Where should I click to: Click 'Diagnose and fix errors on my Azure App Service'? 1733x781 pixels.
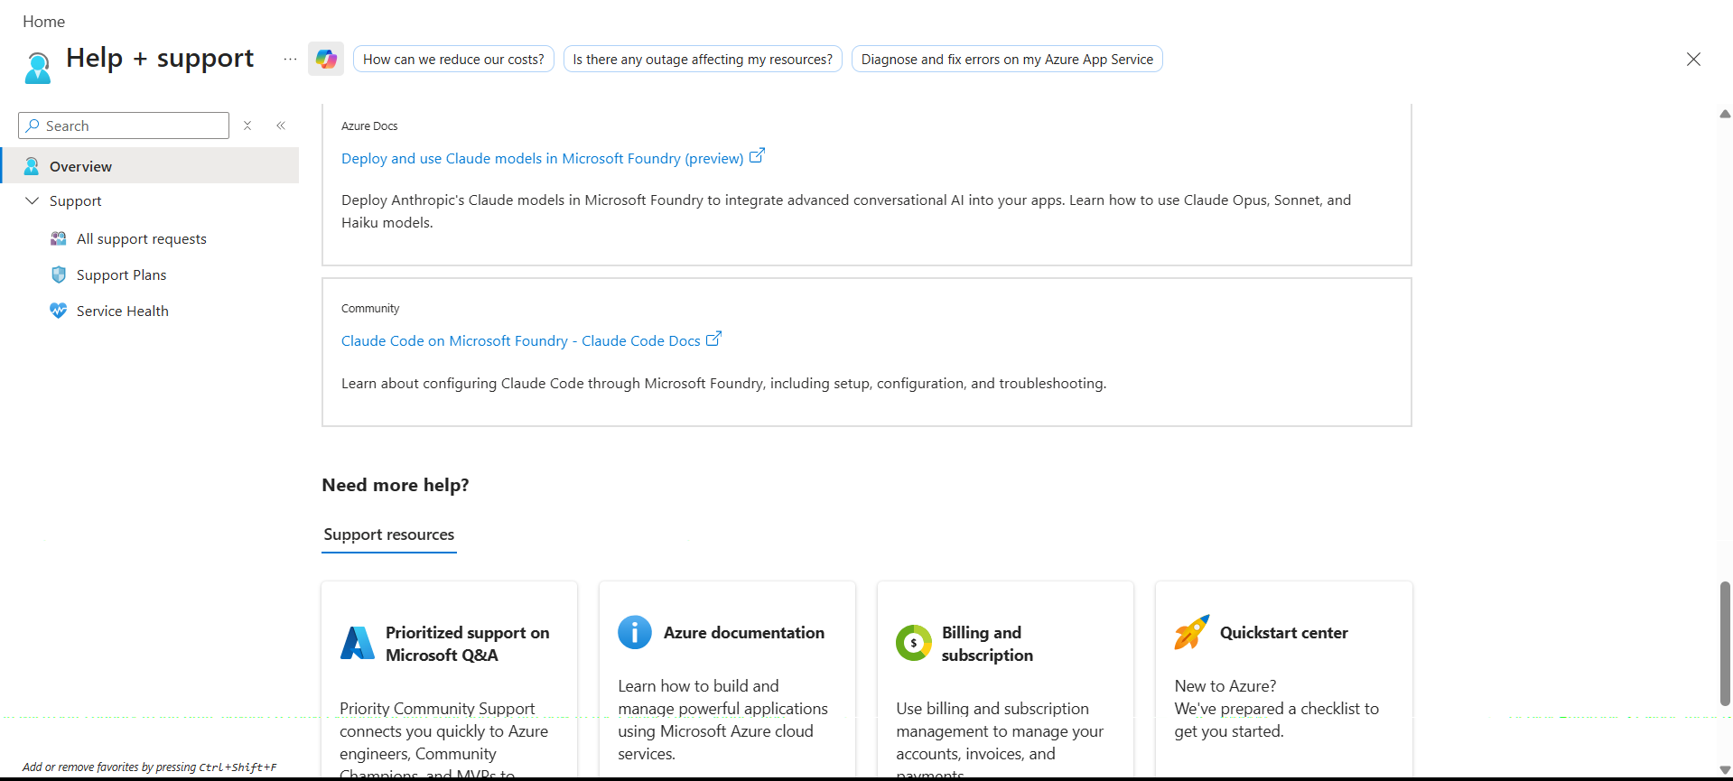pyautogui.click(x=1007, y=60)
